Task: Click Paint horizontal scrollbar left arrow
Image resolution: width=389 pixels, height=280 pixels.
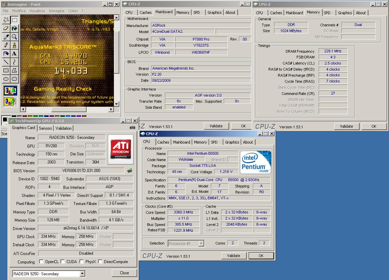Action: click(23, 109)
